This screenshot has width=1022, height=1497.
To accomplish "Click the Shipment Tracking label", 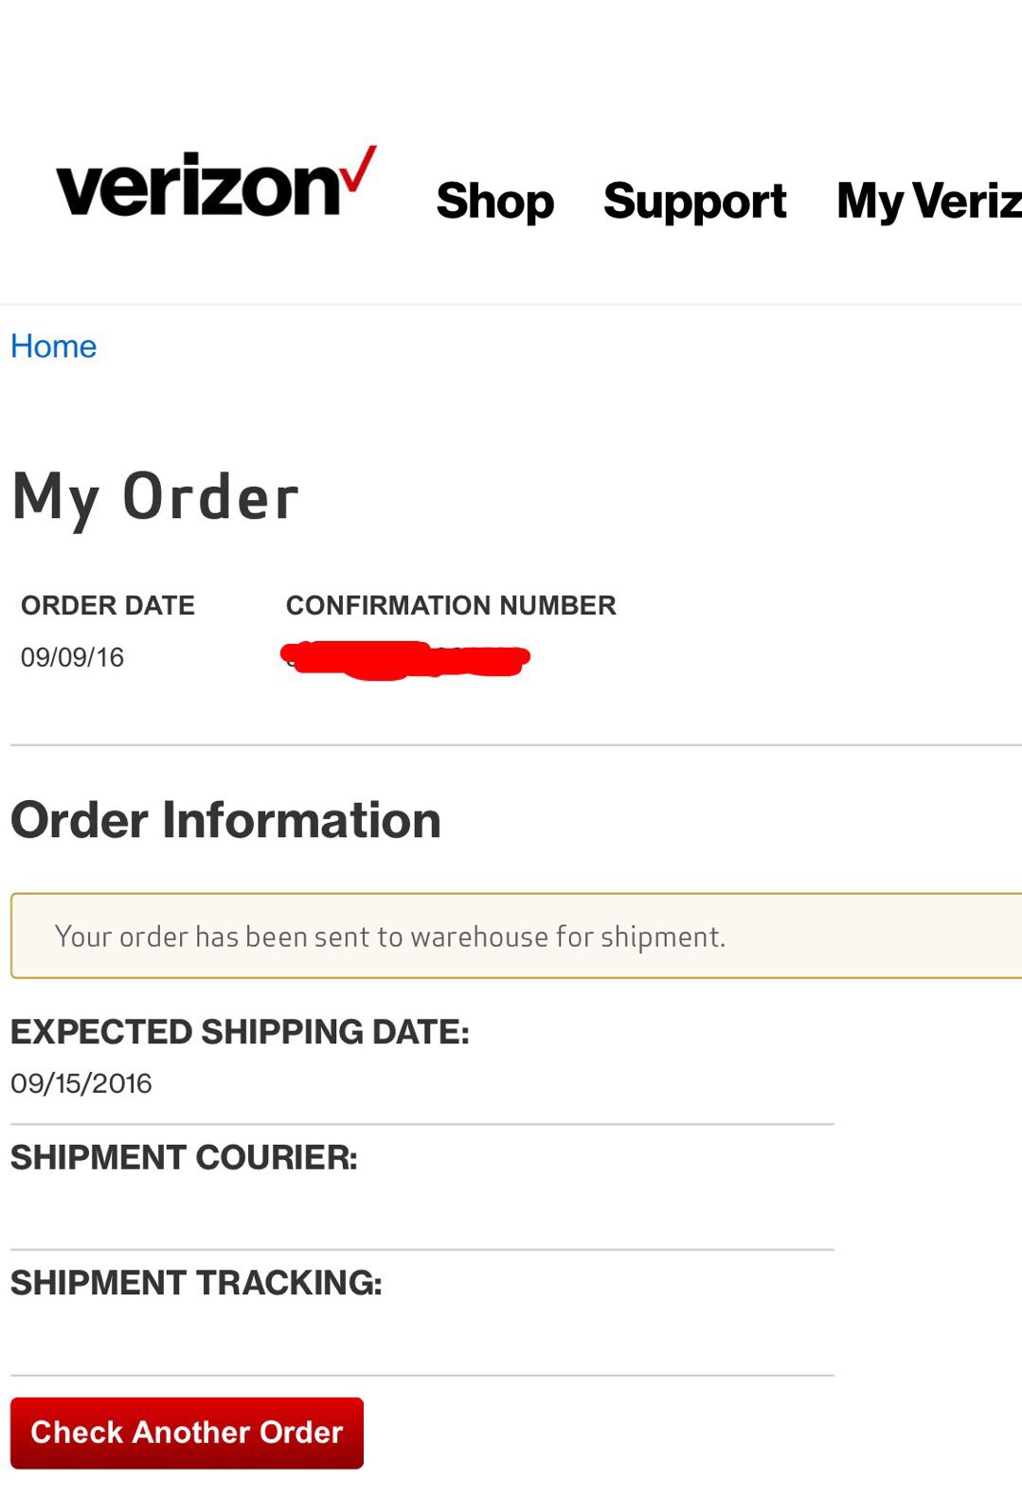I will (196, 1283).
